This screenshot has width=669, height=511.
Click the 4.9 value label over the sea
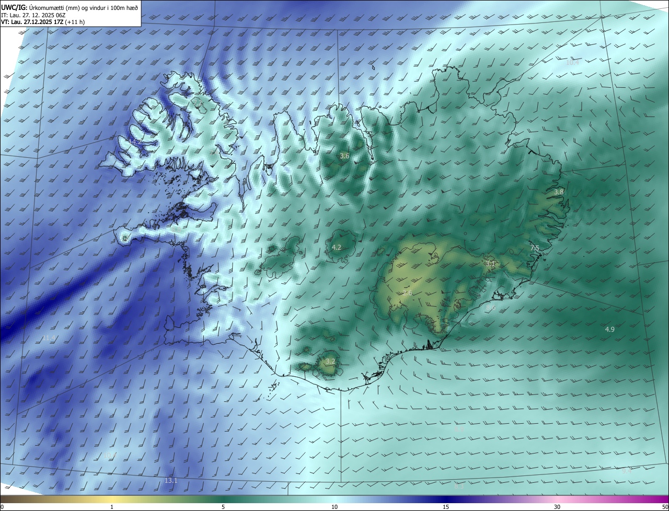[x=610, y=330]
